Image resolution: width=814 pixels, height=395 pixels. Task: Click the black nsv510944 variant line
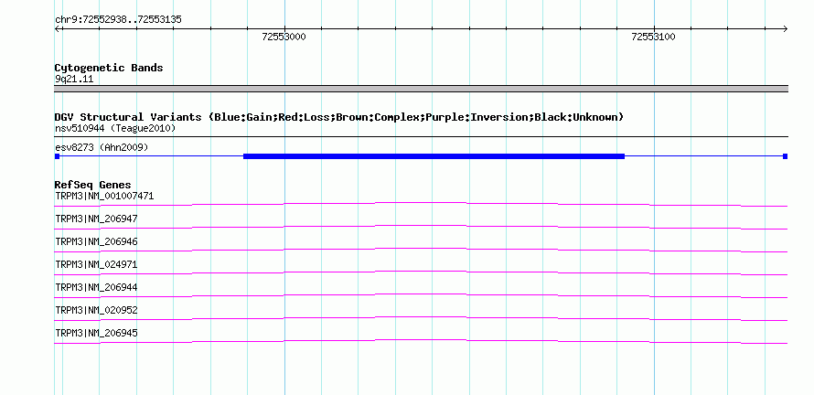click(421, 137)
